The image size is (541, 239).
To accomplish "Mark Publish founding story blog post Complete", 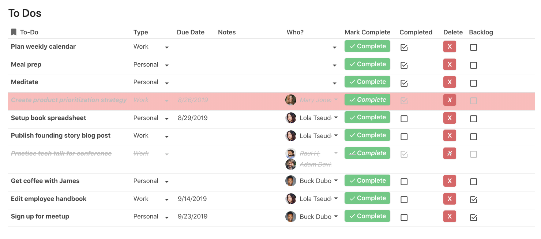I will click(x=367, y=135).
